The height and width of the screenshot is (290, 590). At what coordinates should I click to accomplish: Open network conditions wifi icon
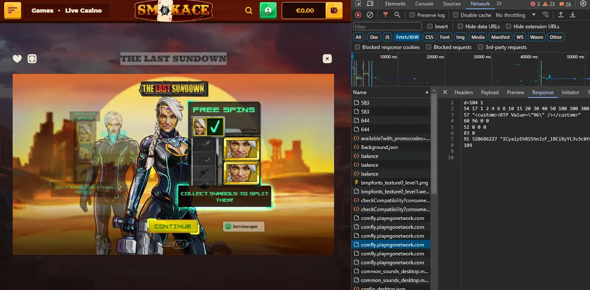pyautogui.click(x=546, y=15)
